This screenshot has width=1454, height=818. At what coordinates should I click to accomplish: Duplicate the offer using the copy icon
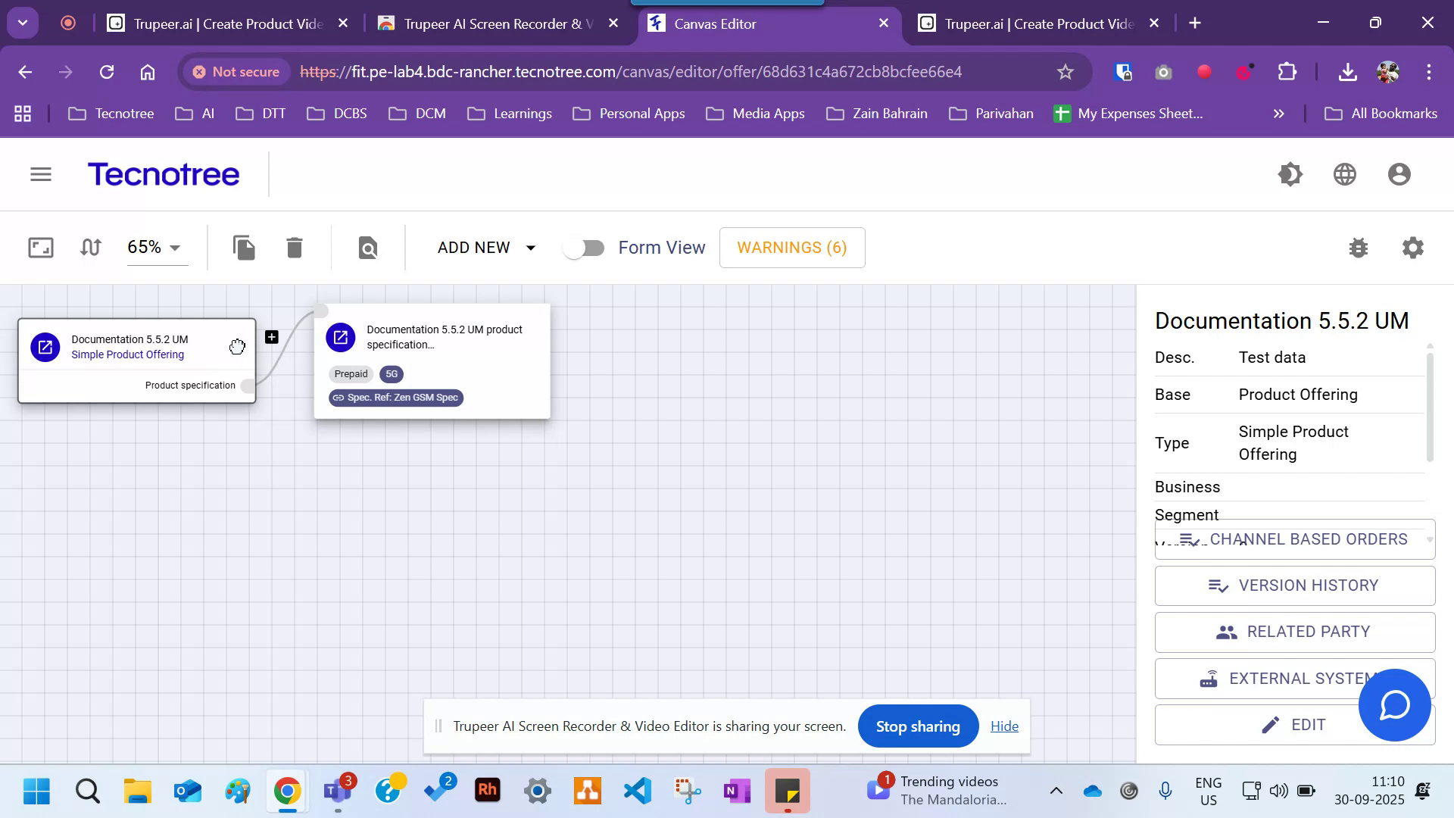[x=244, y=248]
